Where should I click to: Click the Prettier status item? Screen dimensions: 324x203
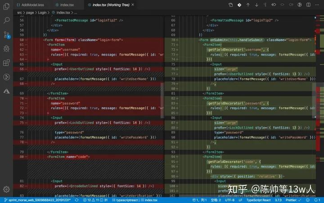293,200
